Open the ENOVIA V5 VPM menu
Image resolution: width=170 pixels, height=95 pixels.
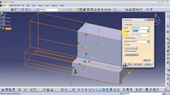click(x=14, y=6)
